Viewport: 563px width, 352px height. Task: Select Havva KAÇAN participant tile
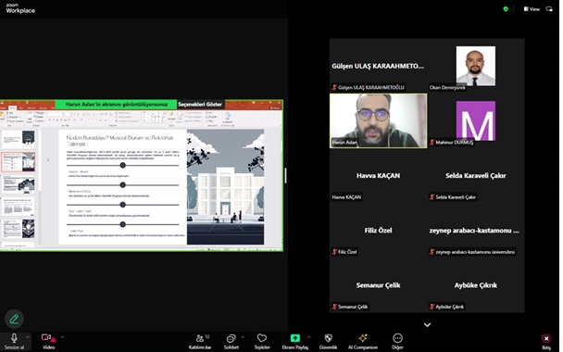pyautogui.click(x=379, y=176)
